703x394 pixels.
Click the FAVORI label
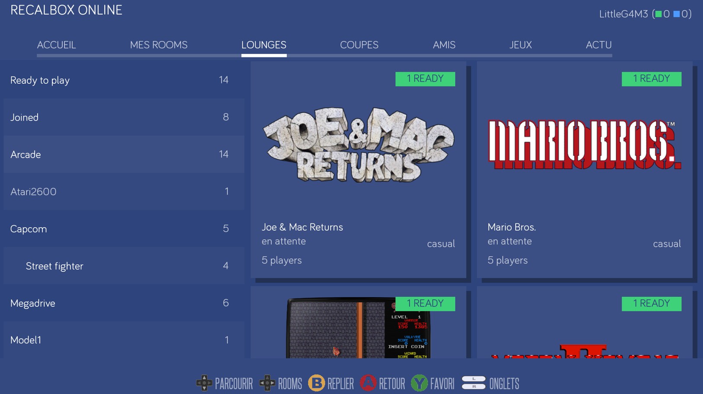click(x=442, y=384)
